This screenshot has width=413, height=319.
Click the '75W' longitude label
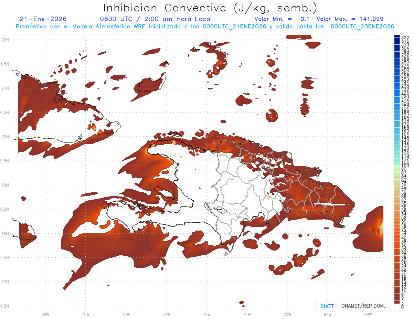[x=85, y=314]
